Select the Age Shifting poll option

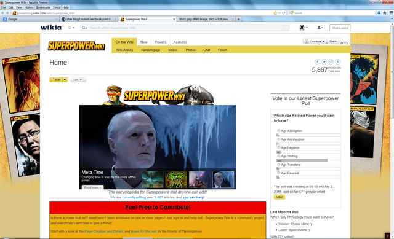click(279, 156)
